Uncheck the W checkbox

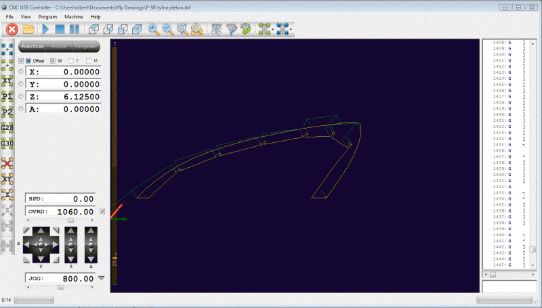coord(54,61)
